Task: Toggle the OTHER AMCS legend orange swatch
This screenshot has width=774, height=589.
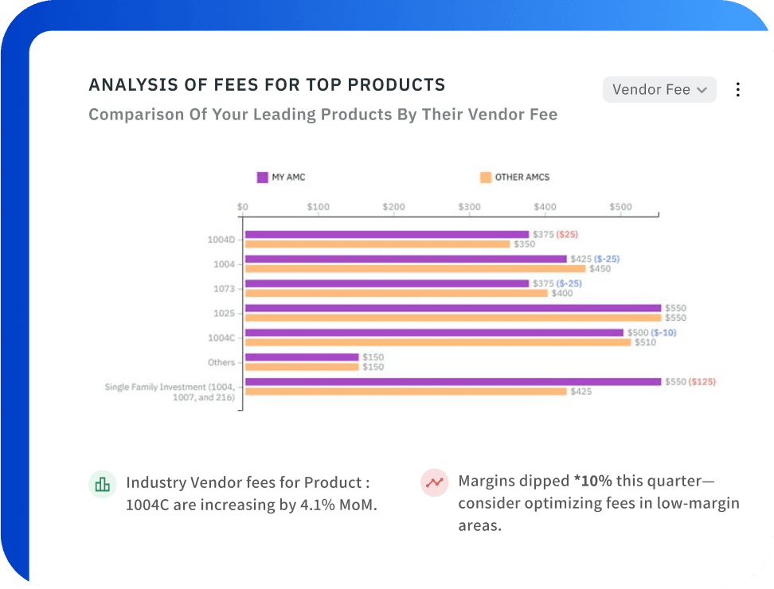Action: pyautogui.click(x=486, y=177)
